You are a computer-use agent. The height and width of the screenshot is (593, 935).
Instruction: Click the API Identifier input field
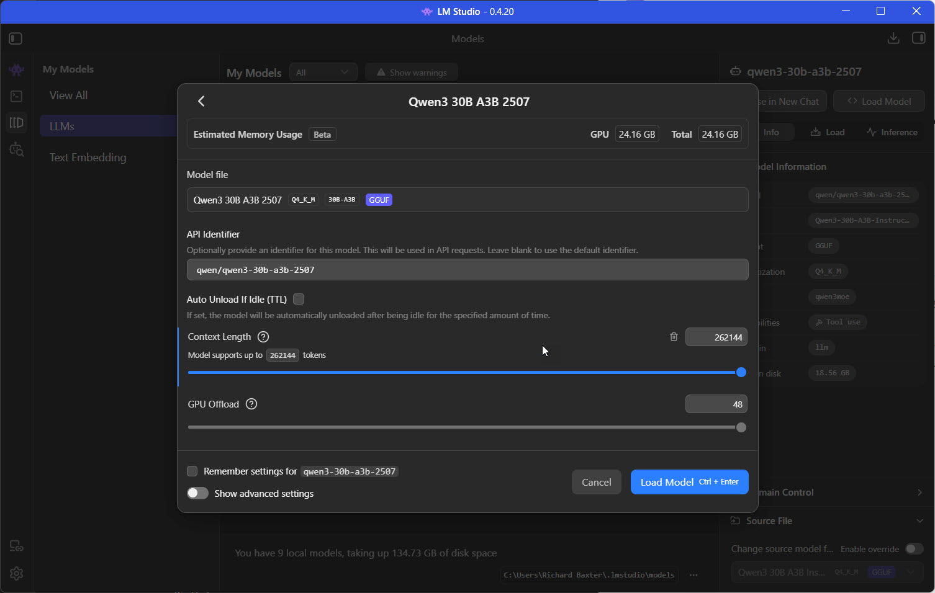[x=467, y=270]
